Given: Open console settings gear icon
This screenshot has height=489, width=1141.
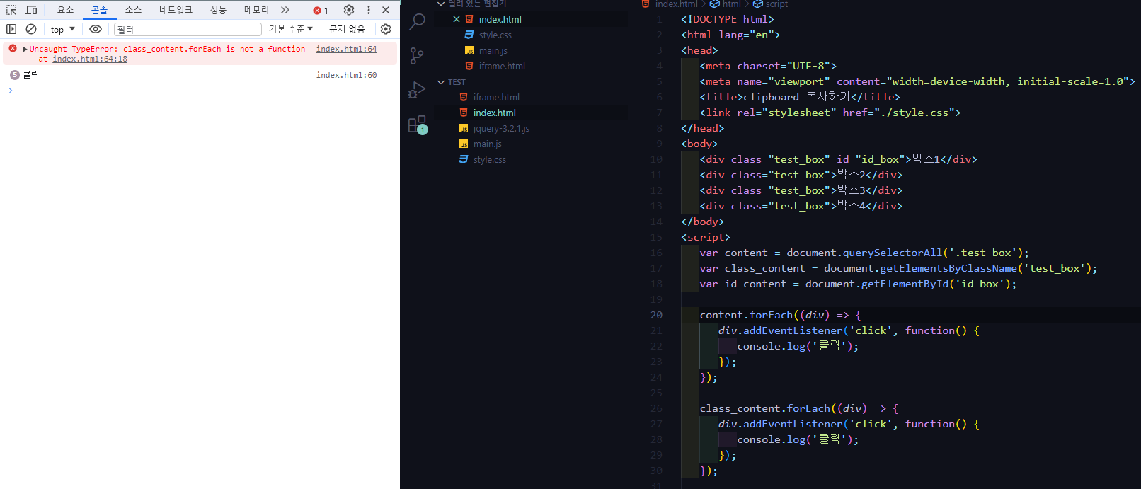Looking at the screenshot, I should [x=386, y=29].
